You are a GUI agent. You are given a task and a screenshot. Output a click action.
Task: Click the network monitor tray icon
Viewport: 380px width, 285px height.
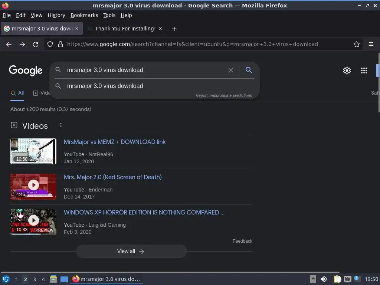pos(347,279)
